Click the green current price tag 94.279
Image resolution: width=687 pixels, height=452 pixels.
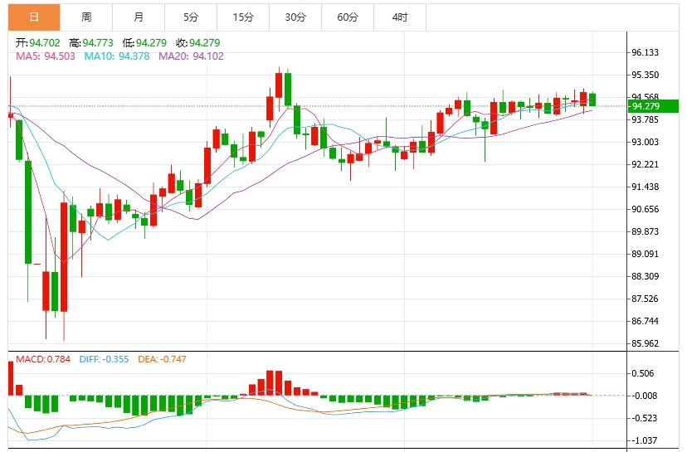653,106
